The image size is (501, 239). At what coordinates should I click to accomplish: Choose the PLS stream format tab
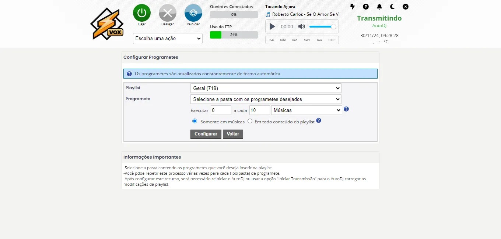[x=271, y=40]
